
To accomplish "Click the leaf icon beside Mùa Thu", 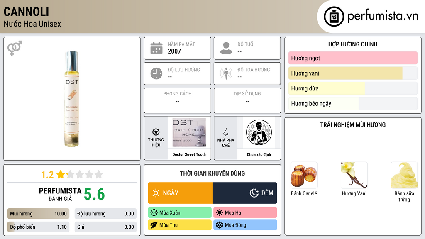I will (x=154, y=225).
